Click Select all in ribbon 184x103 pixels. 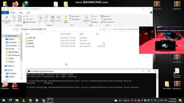106,16
